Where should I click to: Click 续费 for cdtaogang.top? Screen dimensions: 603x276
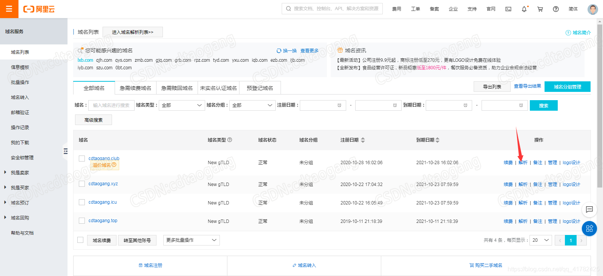(x=508, y=221)
